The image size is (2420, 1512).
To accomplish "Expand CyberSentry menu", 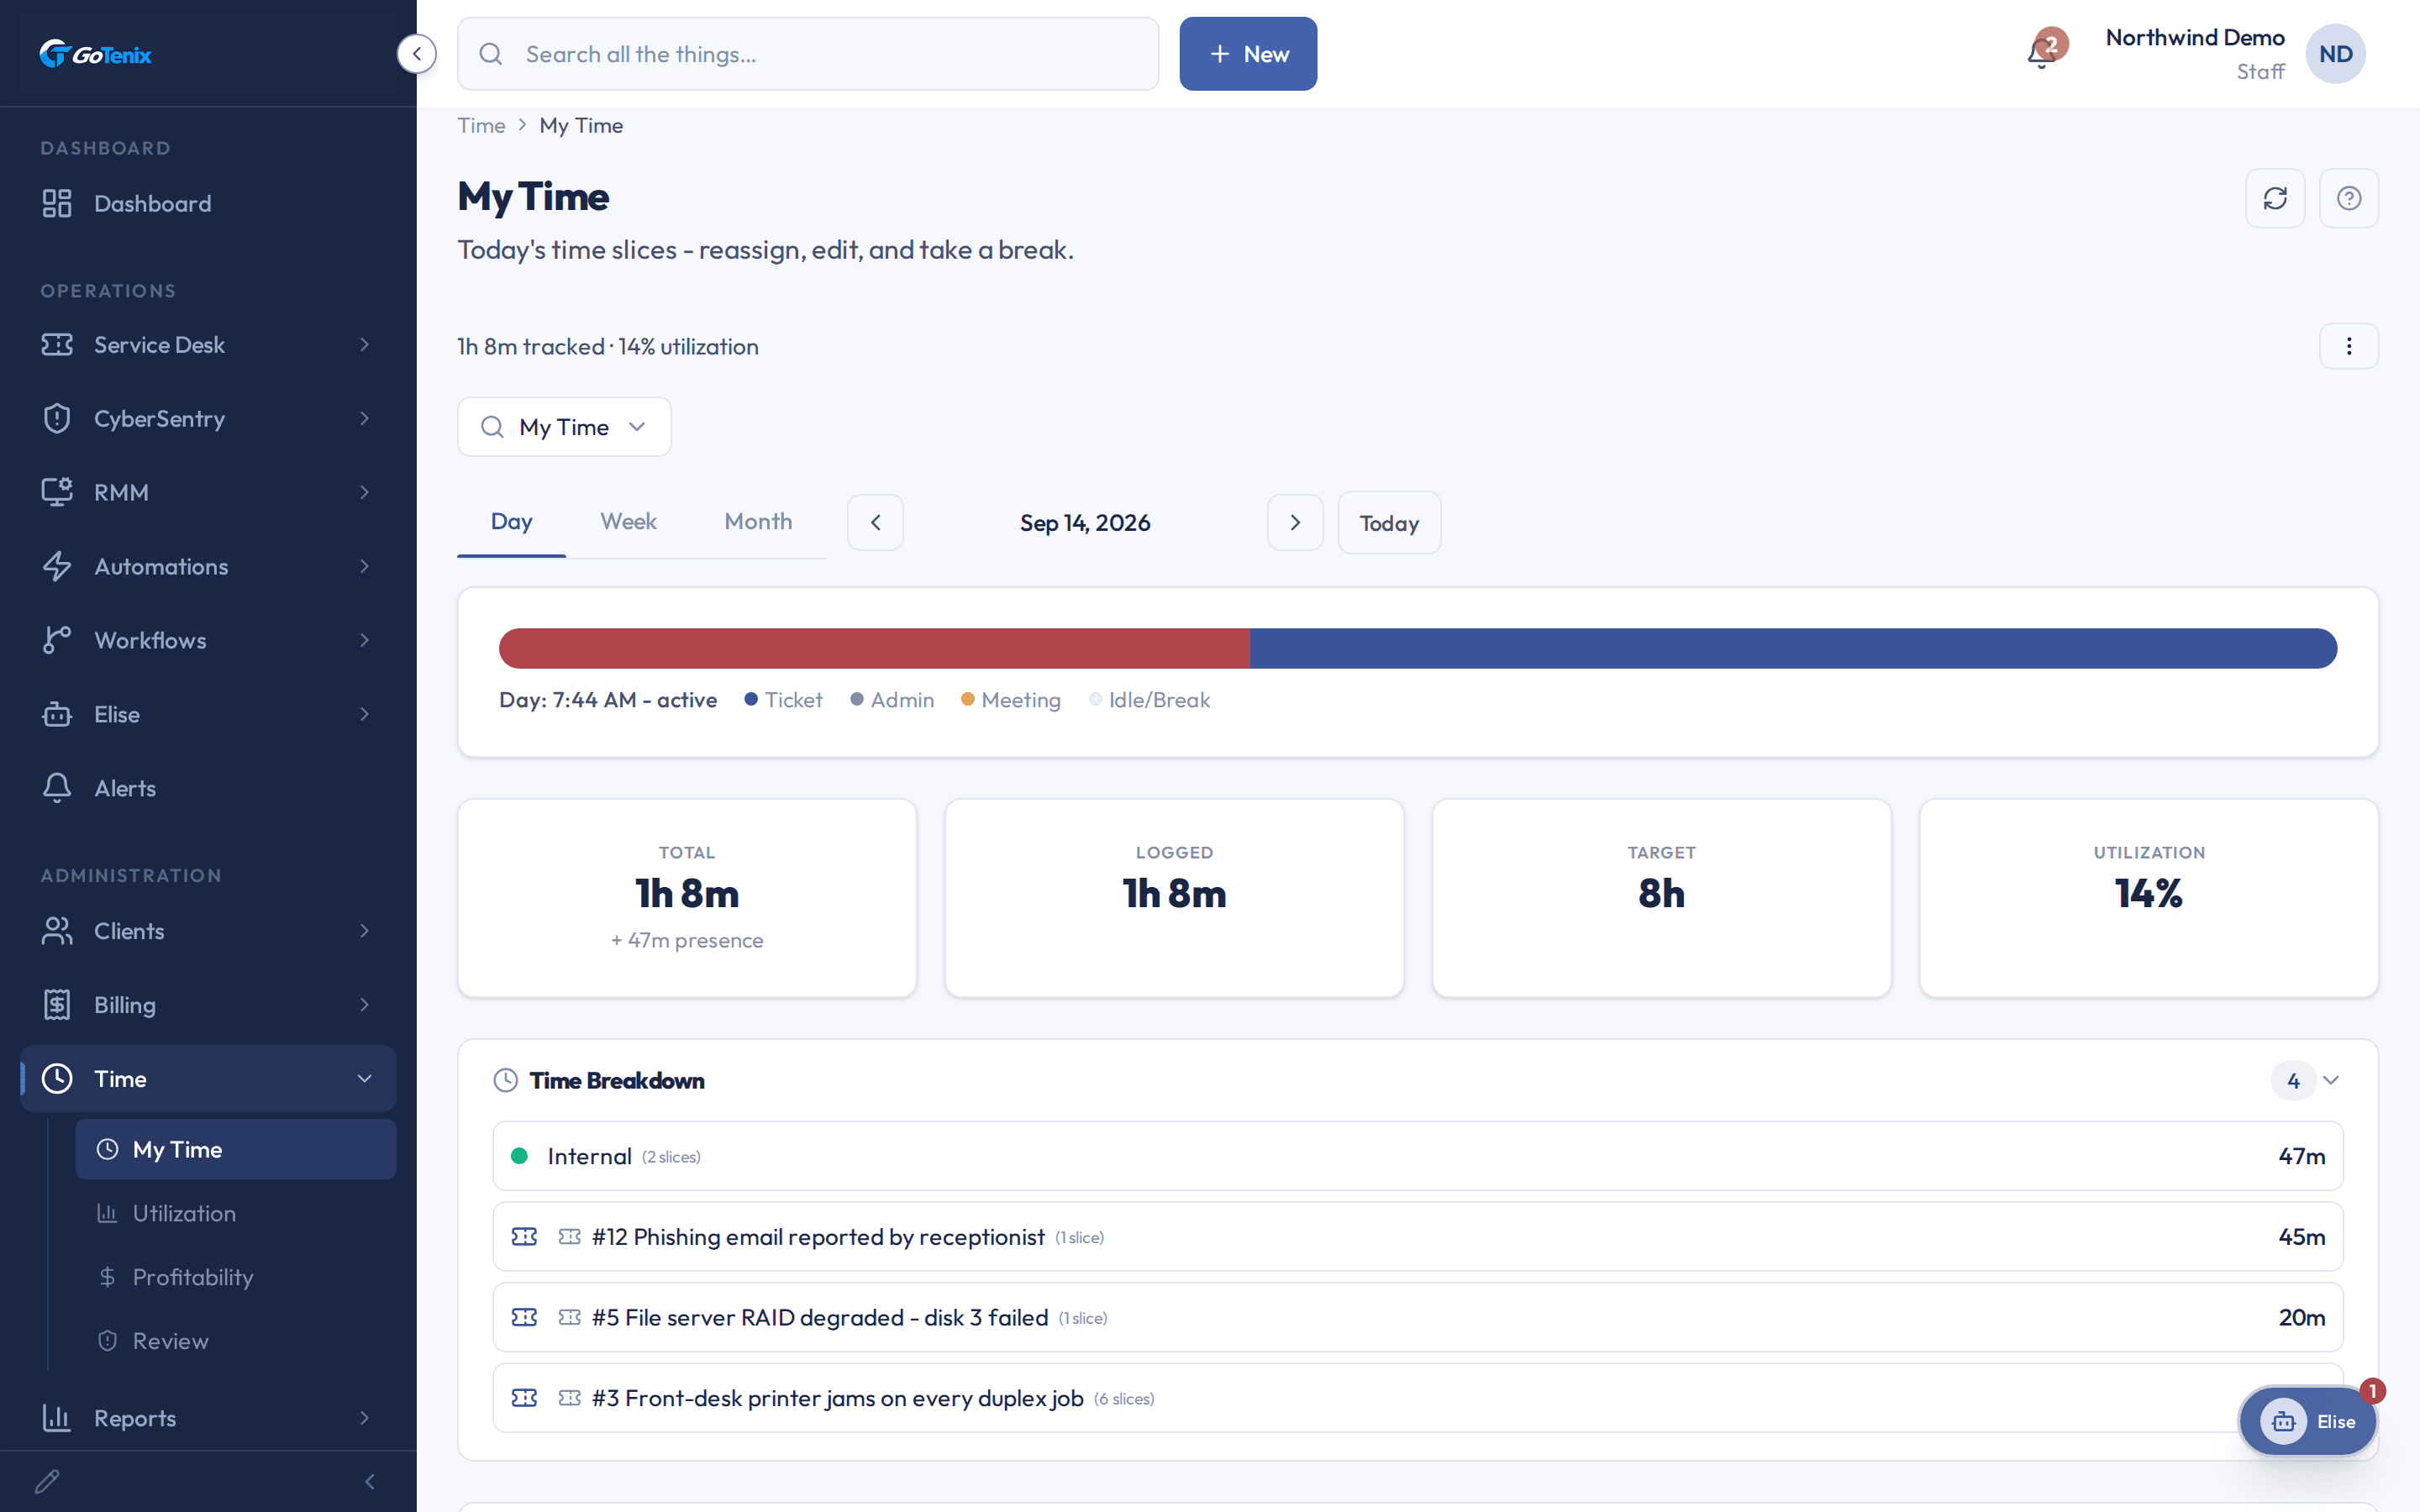I will tap(208, 418).
